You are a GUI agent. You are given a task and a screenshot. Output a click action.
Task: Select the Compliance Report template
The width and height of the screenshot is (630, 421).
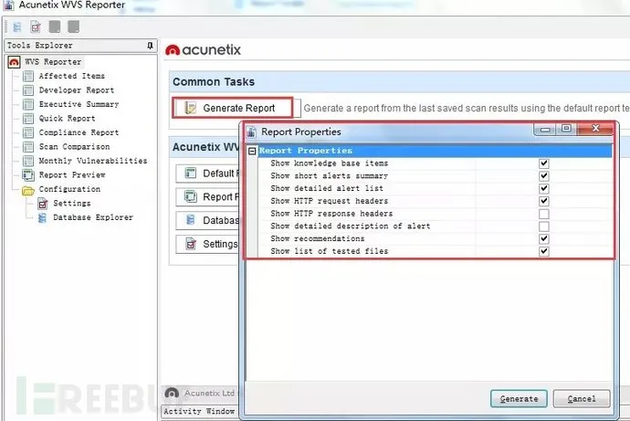pyautogui.click(x=79, y=132)
